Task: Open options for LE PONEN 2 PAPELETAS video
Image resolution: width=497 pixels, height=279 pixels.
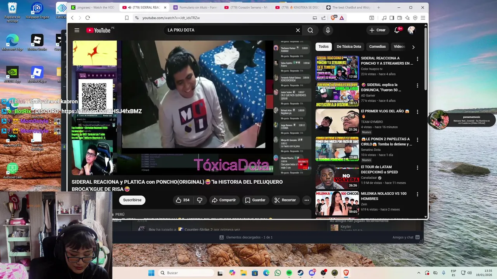Action: tap(417, 139)
